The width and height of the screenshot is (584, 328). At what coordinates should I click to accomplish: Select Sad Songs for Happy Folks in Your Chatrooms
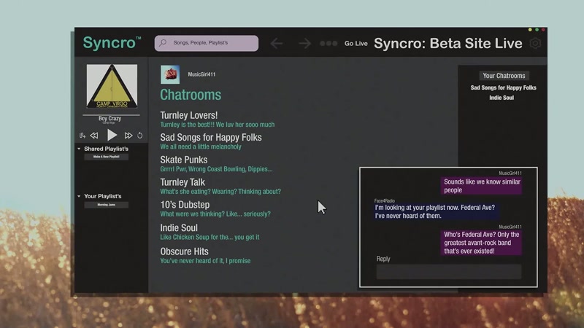point(503,87)
